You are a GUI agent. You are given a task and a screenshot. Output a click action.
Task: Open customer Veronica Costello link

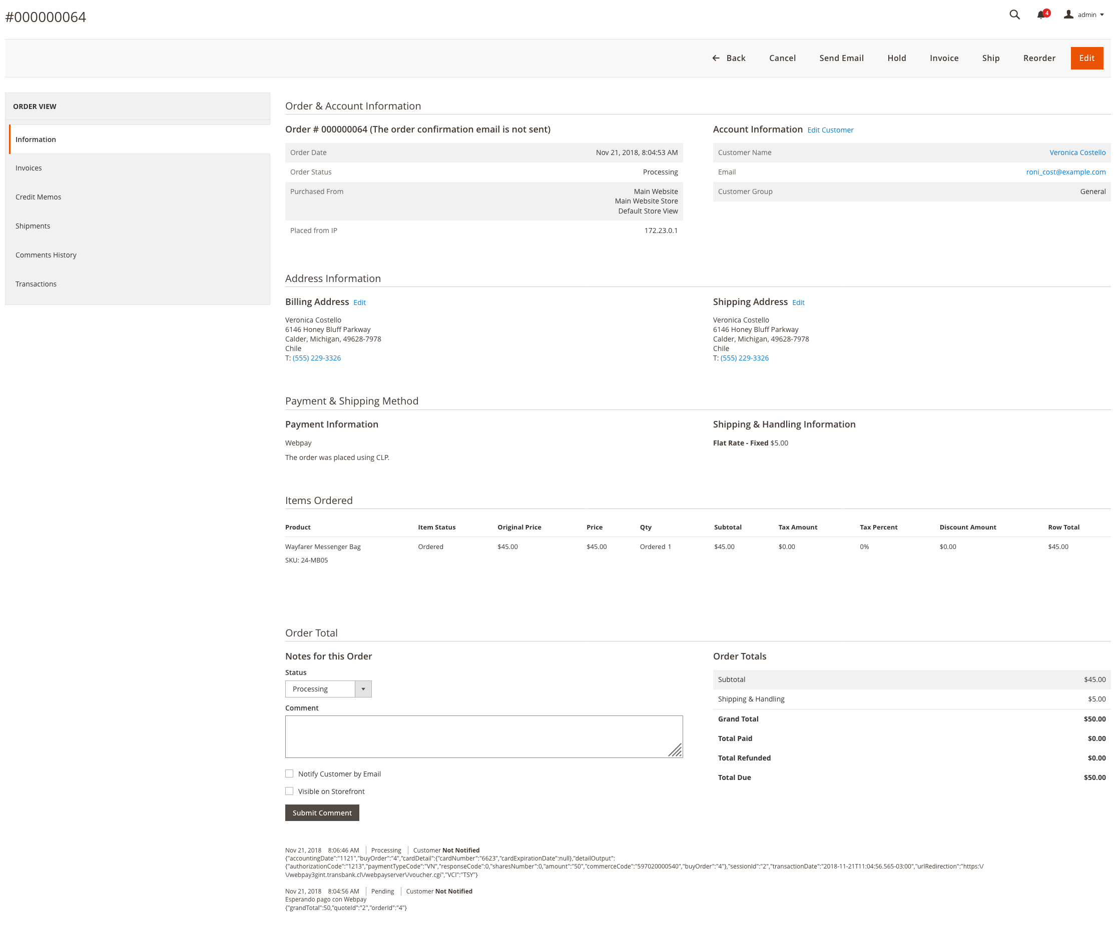(x=1077, y=152)
